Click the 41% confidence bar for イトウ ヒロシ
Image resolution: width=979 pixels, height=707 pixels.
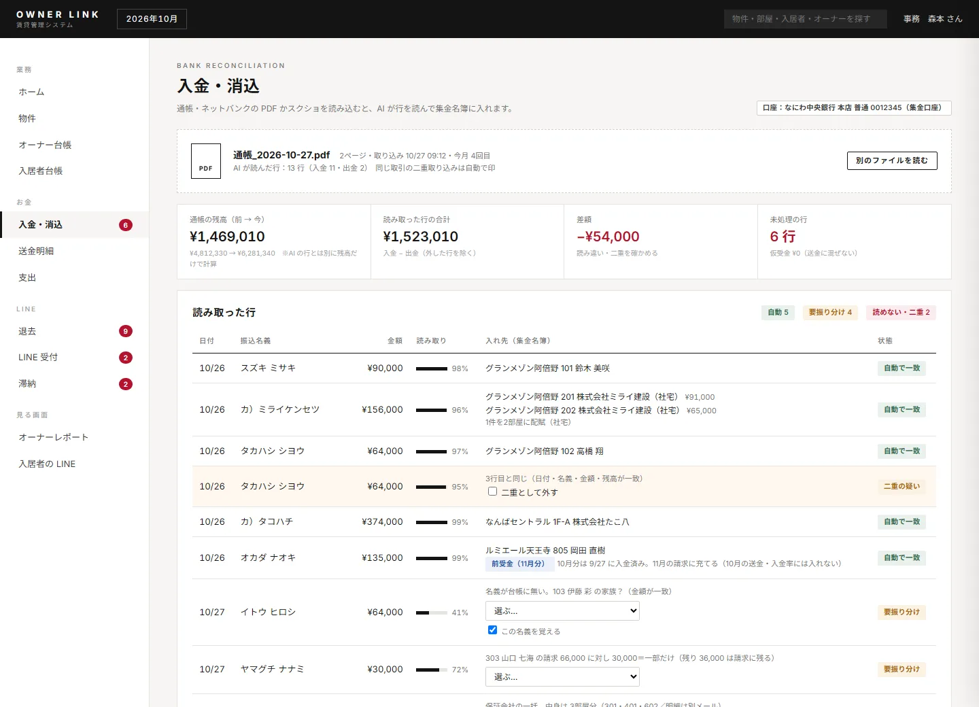click(432, 613)
